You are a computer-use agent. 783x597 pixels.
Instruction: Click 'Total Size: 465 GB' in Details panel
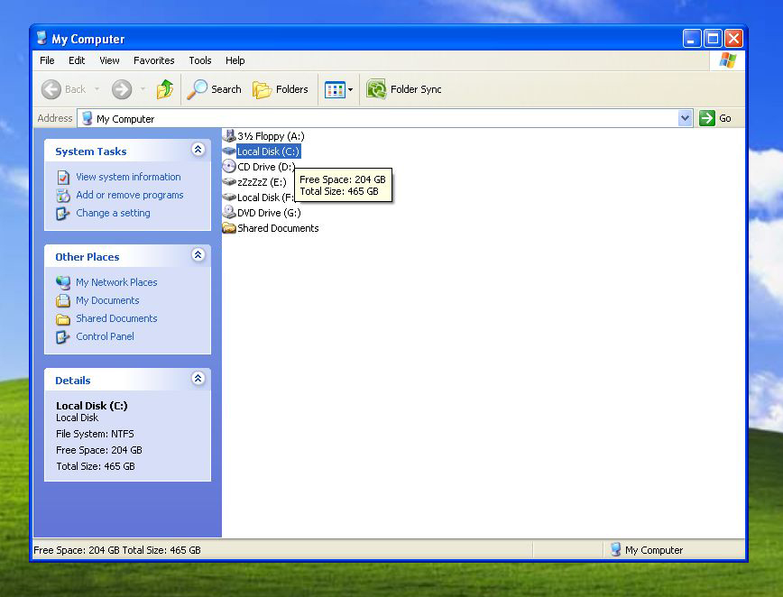[x=96, y=466]
